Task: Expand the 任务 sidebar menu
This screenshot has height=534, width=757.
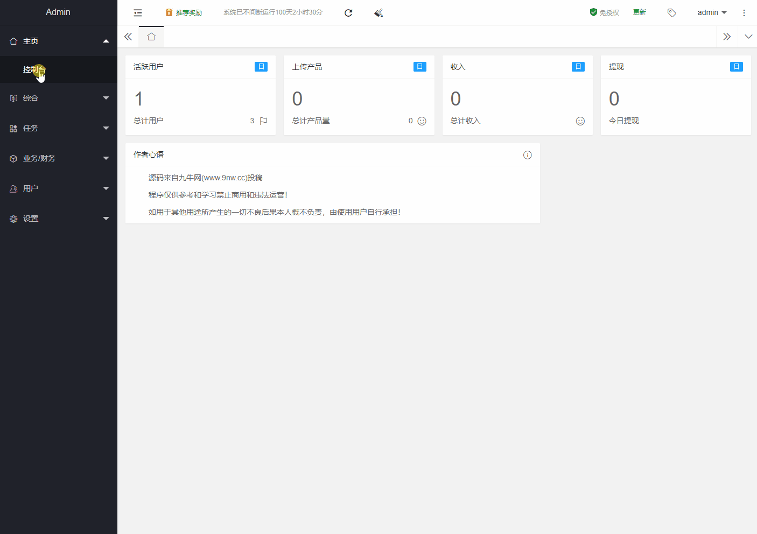Action: pos(59,128)
